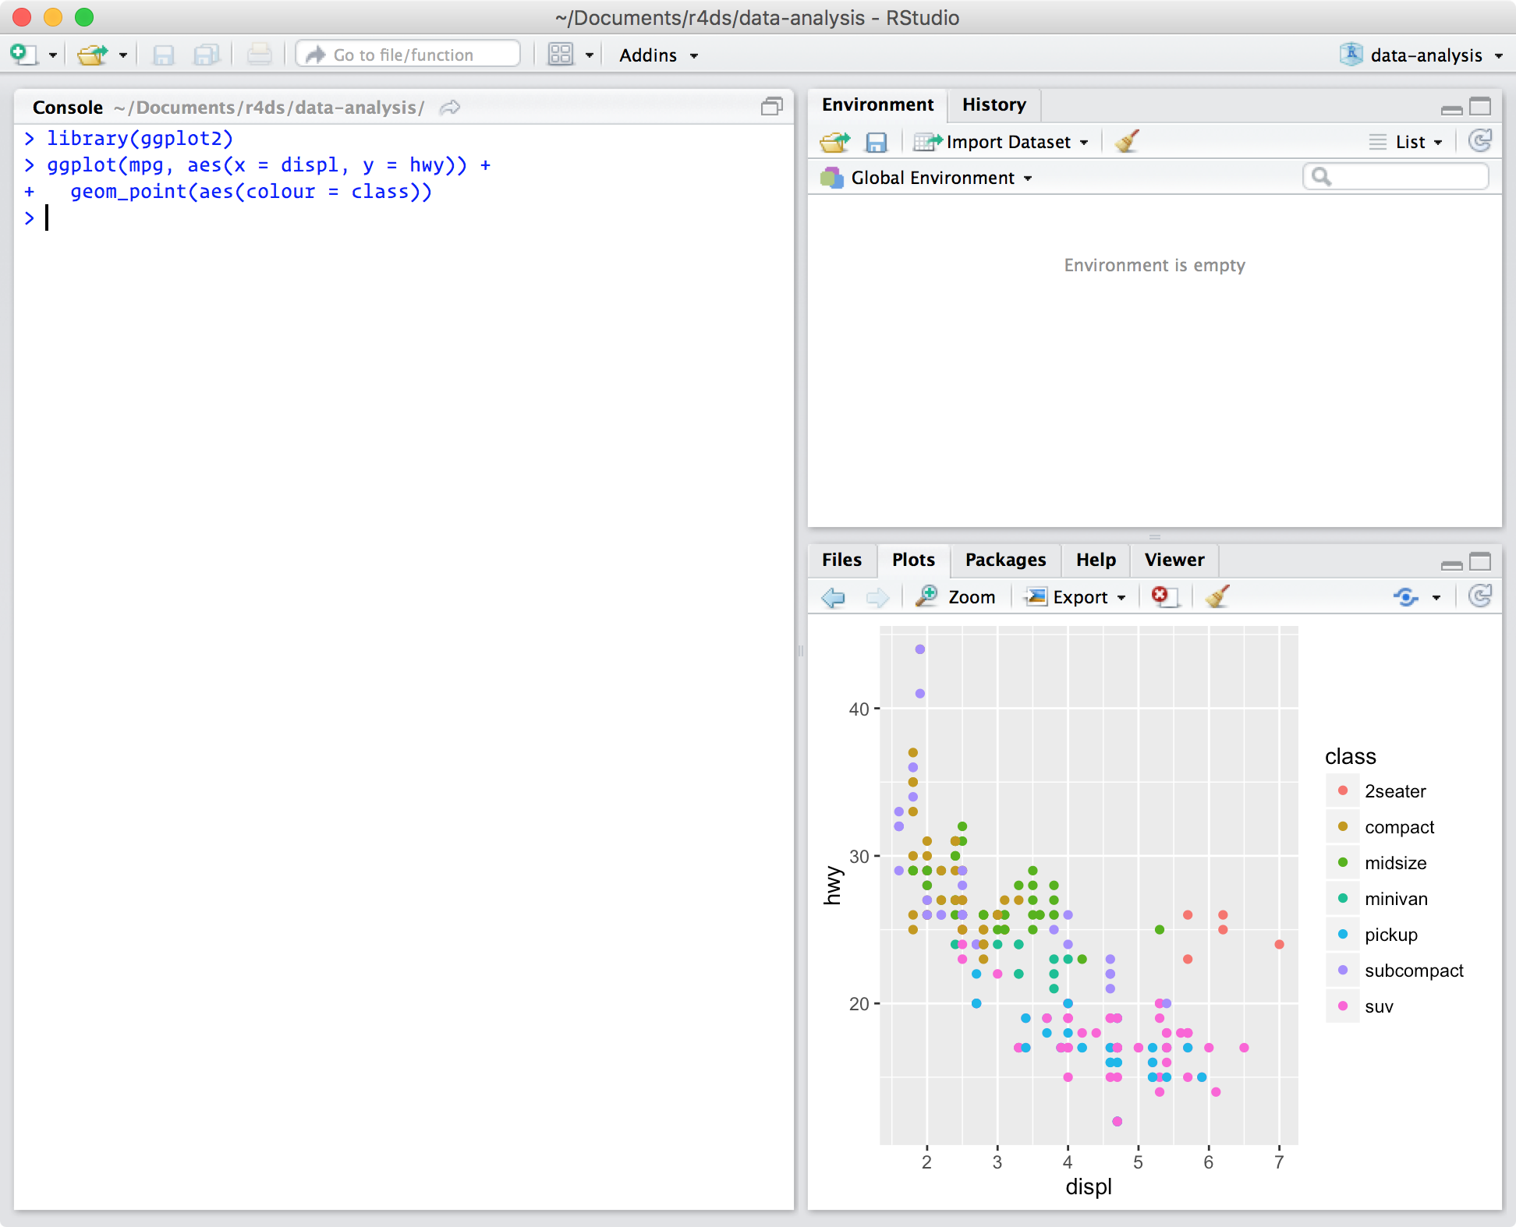Click the clear environment broom icon
Viewport: 1516px width, 1227px height.
1127,141
